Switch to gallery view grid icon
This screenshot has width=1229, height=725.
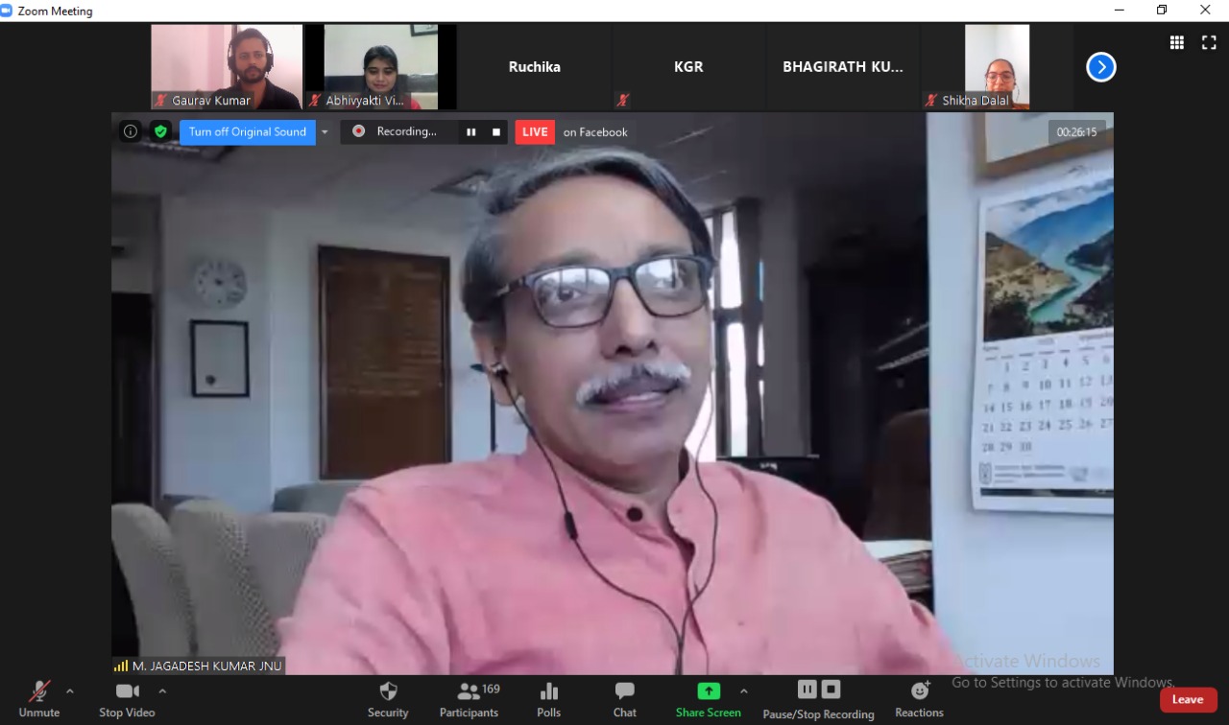coord(1176,42)
